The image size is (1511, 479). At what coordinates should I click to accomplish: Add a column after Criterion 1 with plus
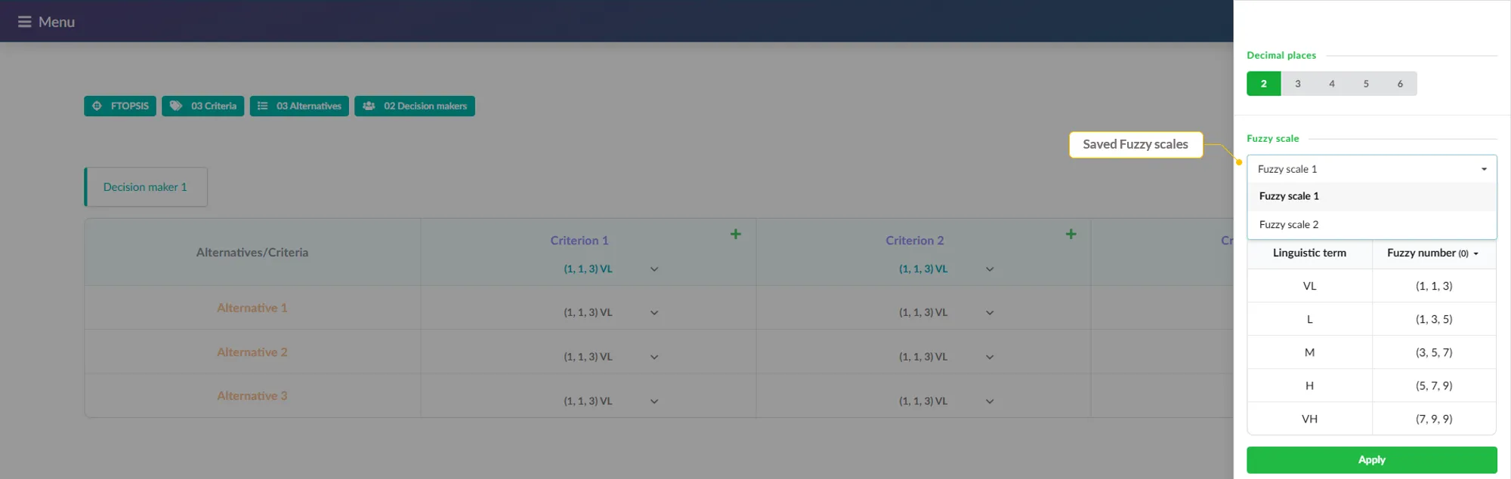[735, 234]
